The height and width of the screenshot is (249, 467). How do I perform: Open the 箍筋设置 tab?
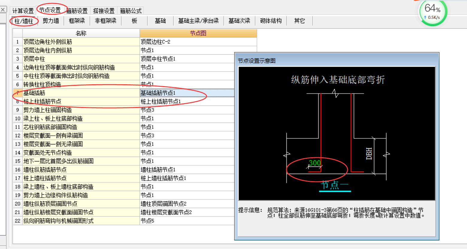77,11
